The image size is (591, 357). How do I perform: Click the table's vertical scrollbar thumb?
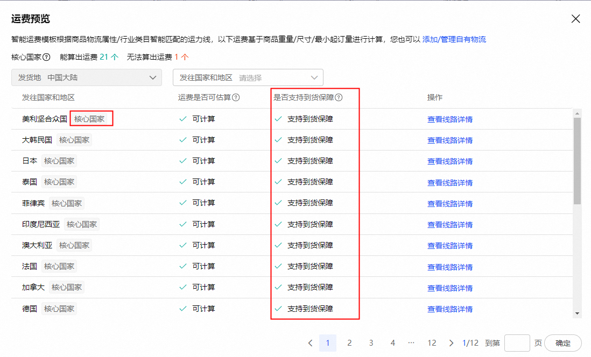point(577,161)
